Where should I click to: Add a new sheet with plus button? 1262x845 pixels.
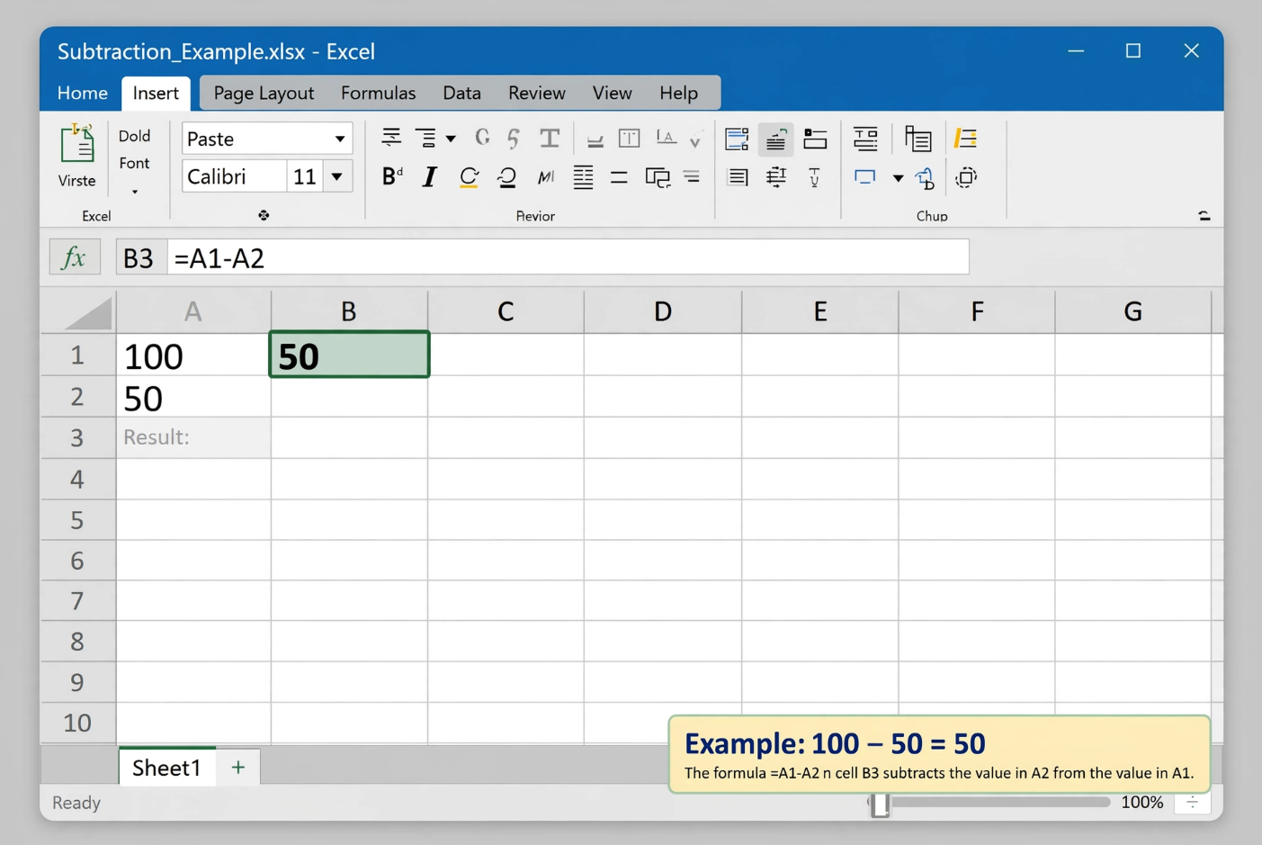[x=238, y=768]
